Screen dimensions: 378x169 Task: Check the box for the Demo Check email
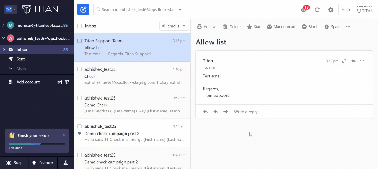tap(79, 98)
